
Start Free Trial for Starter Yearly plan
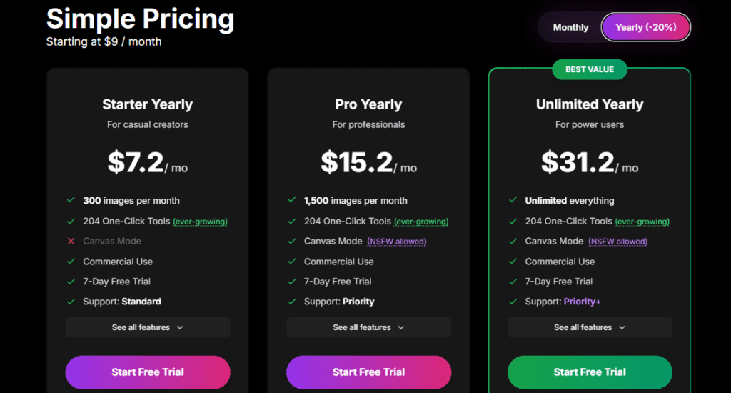148,372
